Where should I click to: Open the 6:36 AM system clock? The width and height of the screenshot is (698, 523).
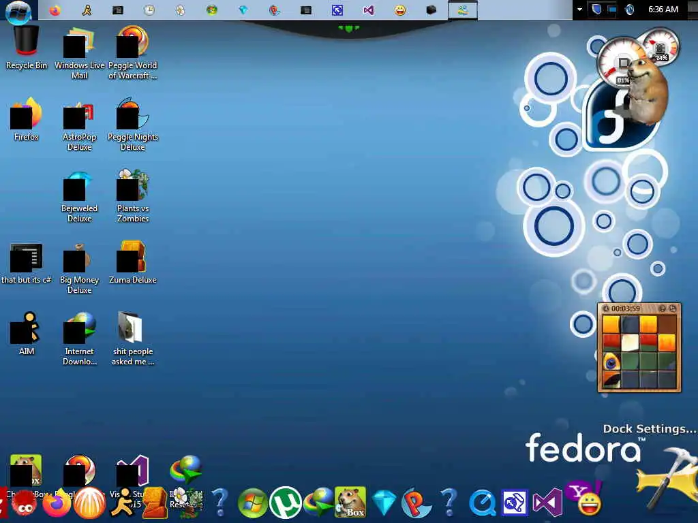(663, 10)
